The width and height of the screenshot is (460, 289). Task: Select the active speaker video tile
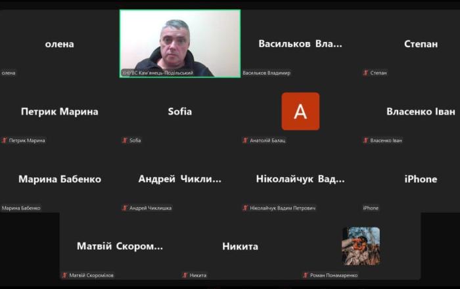(x=180, y=43)
